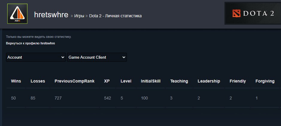Click Dota 2 - Личная статистика breadcrumb
Image resolution: width=281 pixels, height=126 pixels.
[116, 16]
